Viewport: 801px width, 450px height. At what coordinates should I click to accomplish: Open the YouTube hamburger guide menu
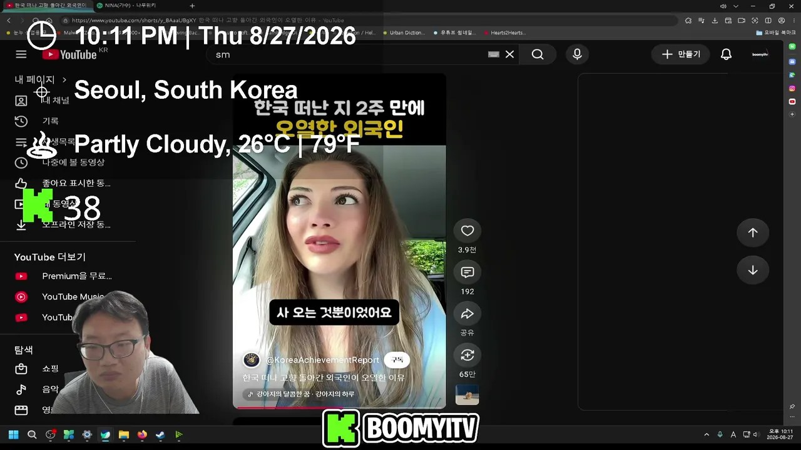click(x=21, y=54)
